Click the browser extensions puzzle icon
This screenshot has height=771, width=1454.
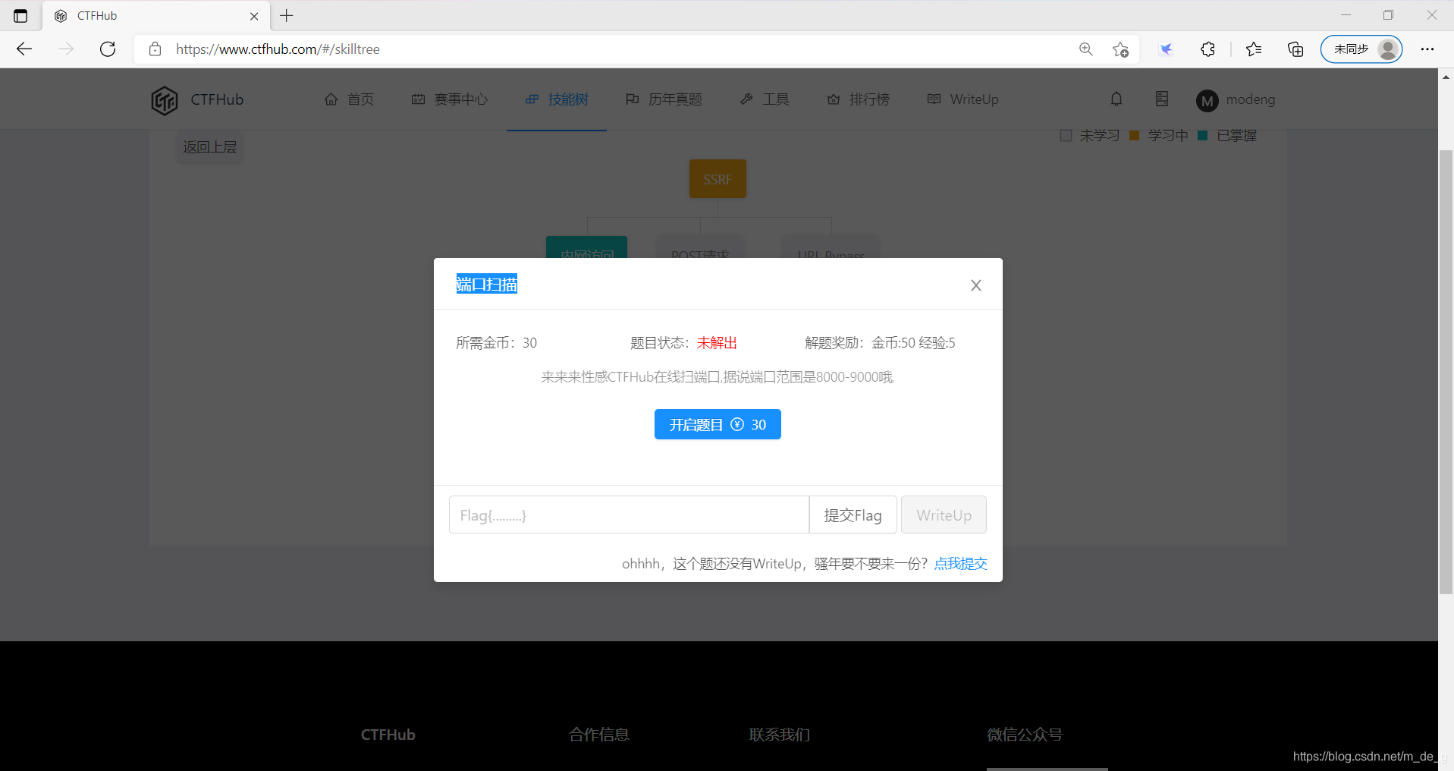click(1207, 49)
